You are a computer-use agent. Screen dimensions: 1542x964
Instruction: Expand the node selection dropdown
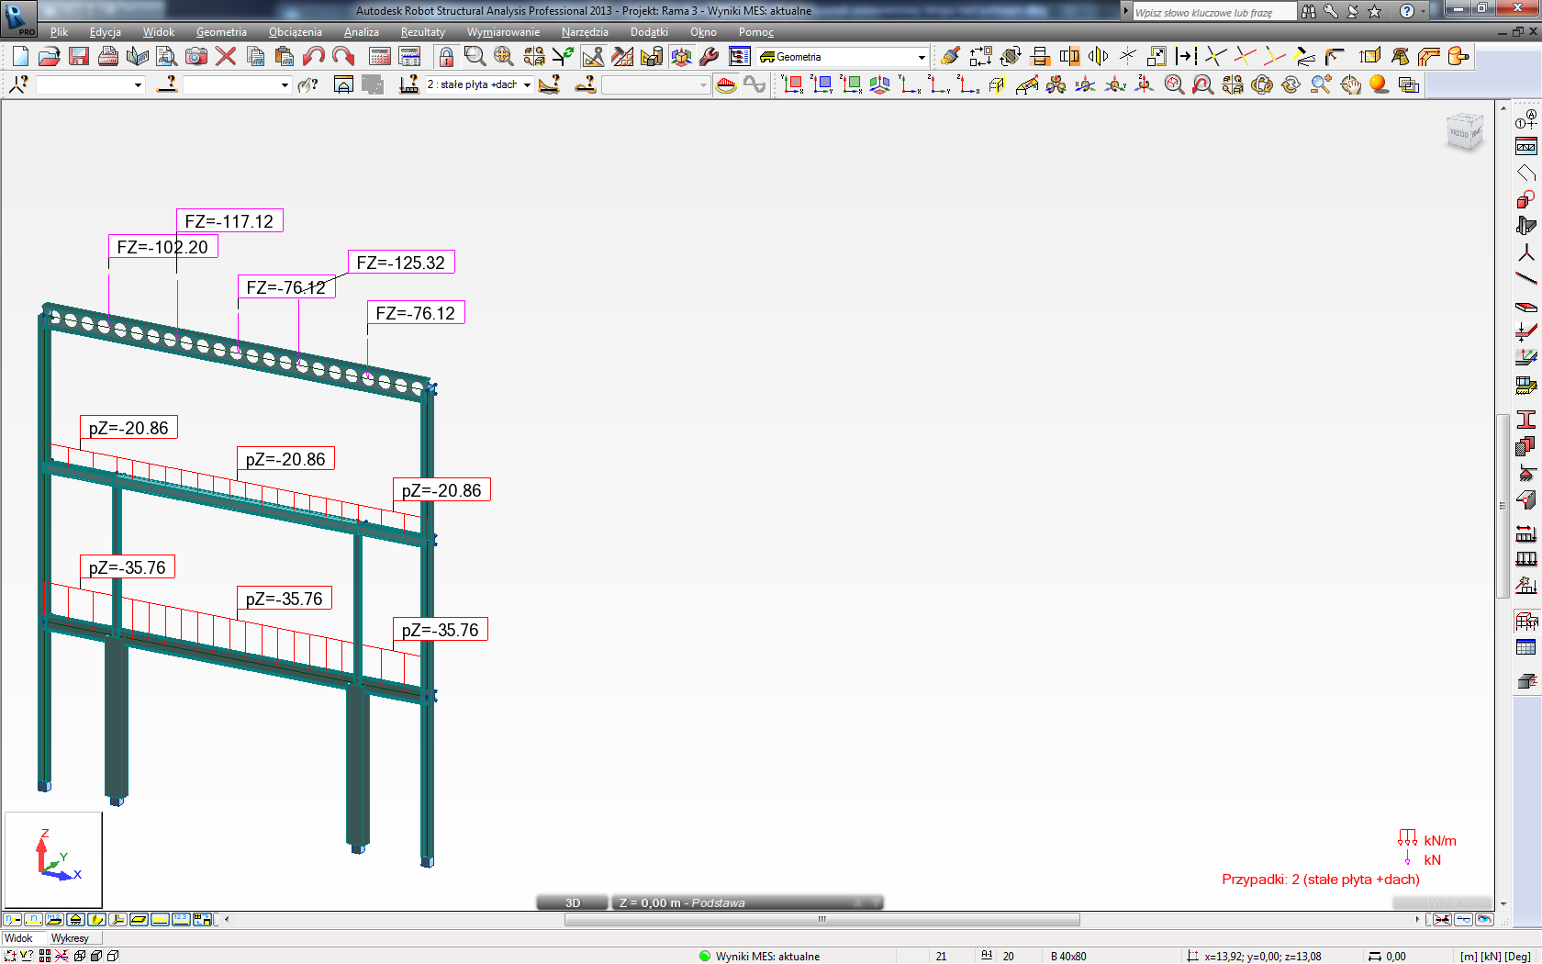tap(138, 85)
